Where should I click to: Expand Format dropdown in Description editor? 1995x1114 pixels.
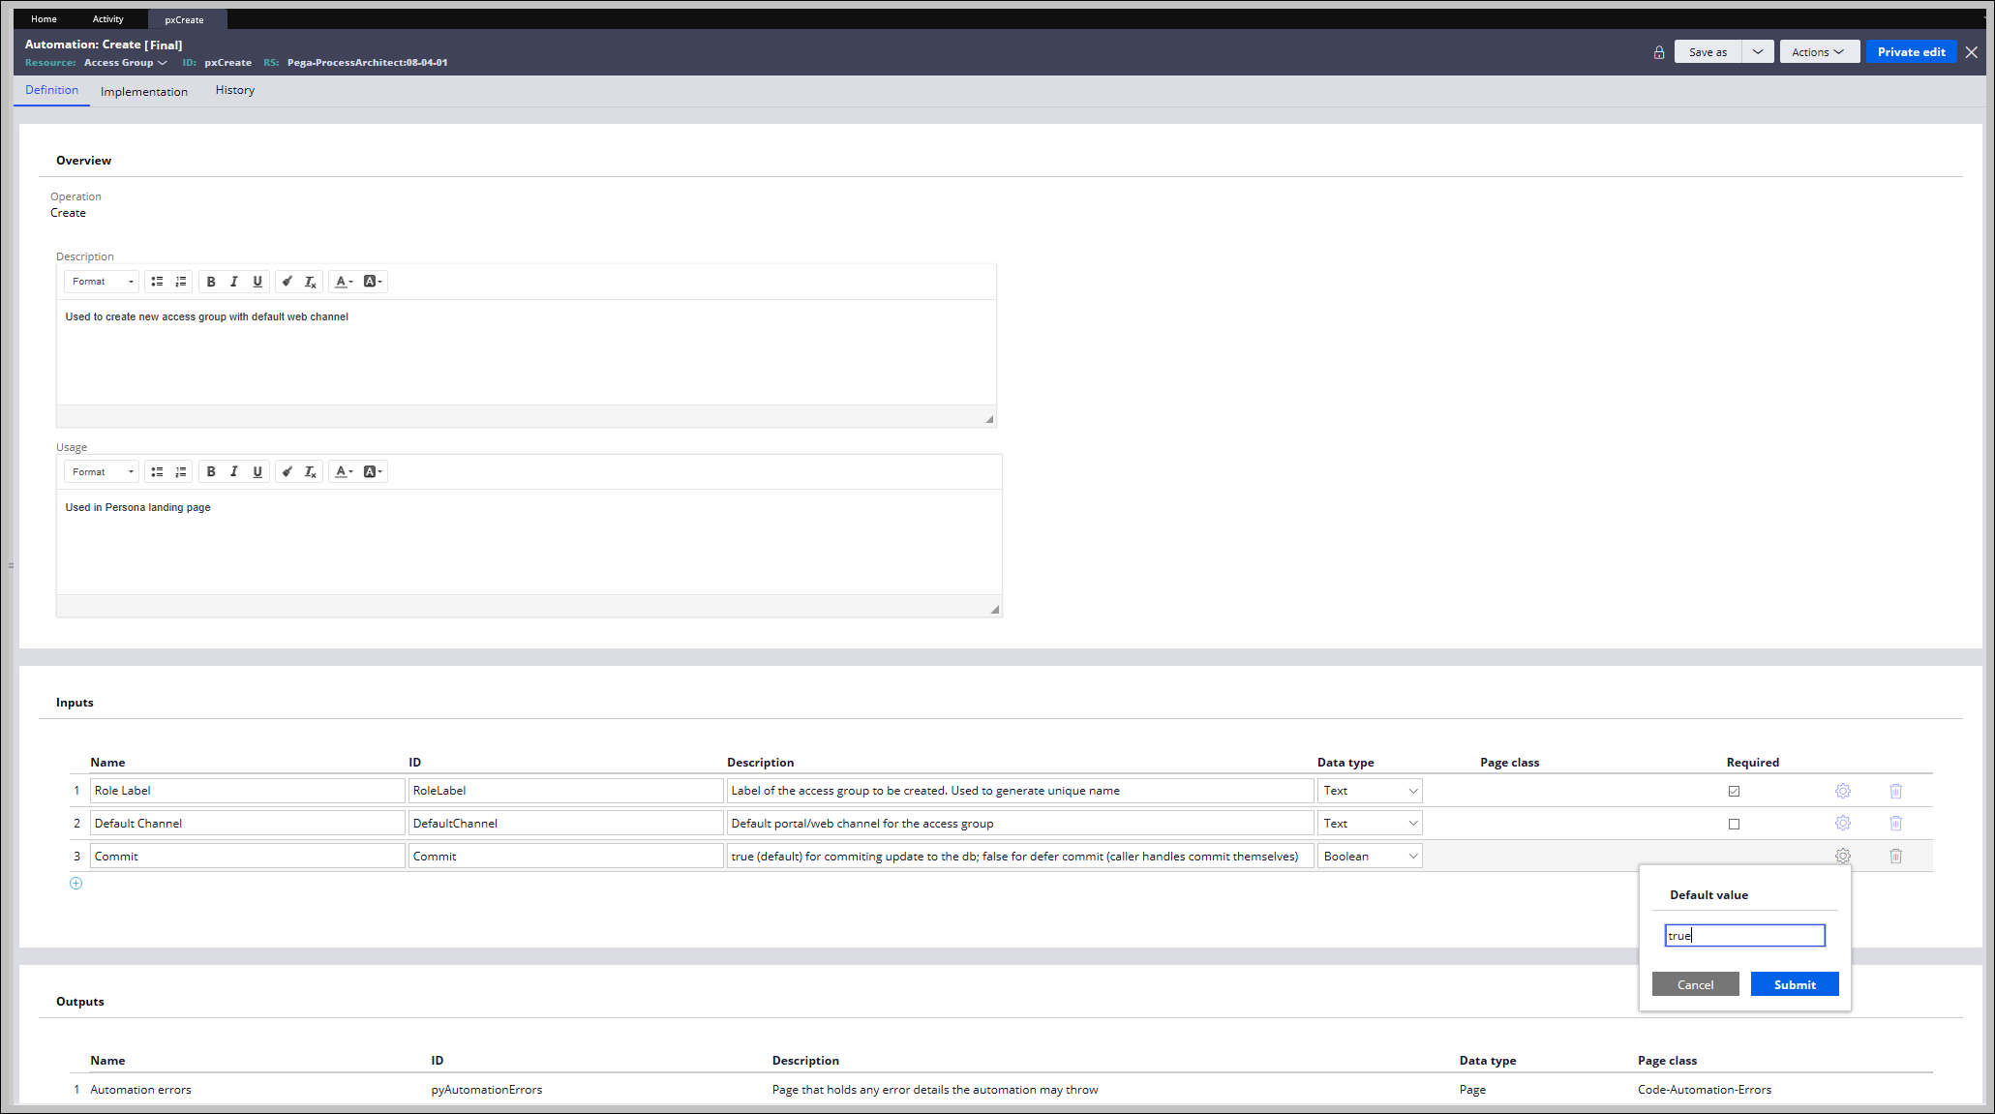103,282
